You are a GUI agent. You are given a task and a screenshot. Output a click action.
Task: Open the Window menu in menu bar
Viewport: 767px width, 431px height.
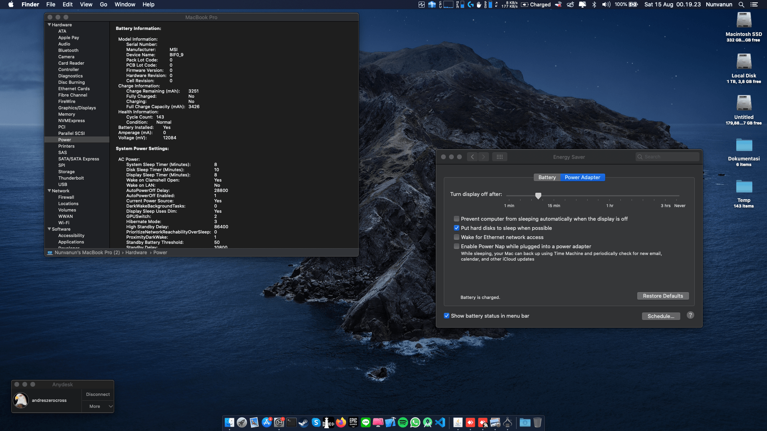pos(125,4)
